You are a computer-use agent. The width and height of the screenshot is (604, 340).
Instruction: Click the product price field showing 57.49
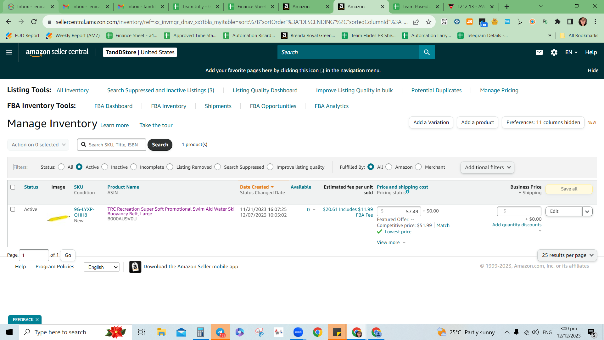399,211
